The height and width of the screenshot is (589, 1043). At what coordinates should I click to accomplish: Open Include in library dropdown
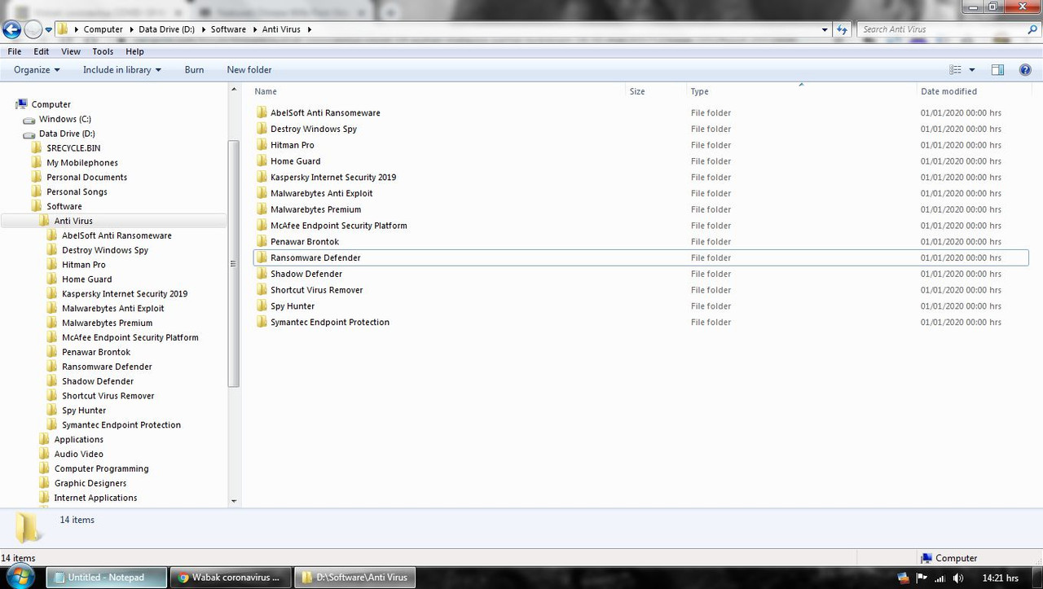point(122,70)
